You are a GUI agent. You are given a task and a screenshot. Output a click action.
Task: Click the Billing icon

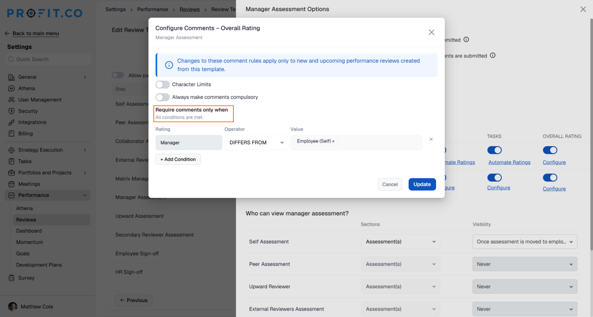11,134
